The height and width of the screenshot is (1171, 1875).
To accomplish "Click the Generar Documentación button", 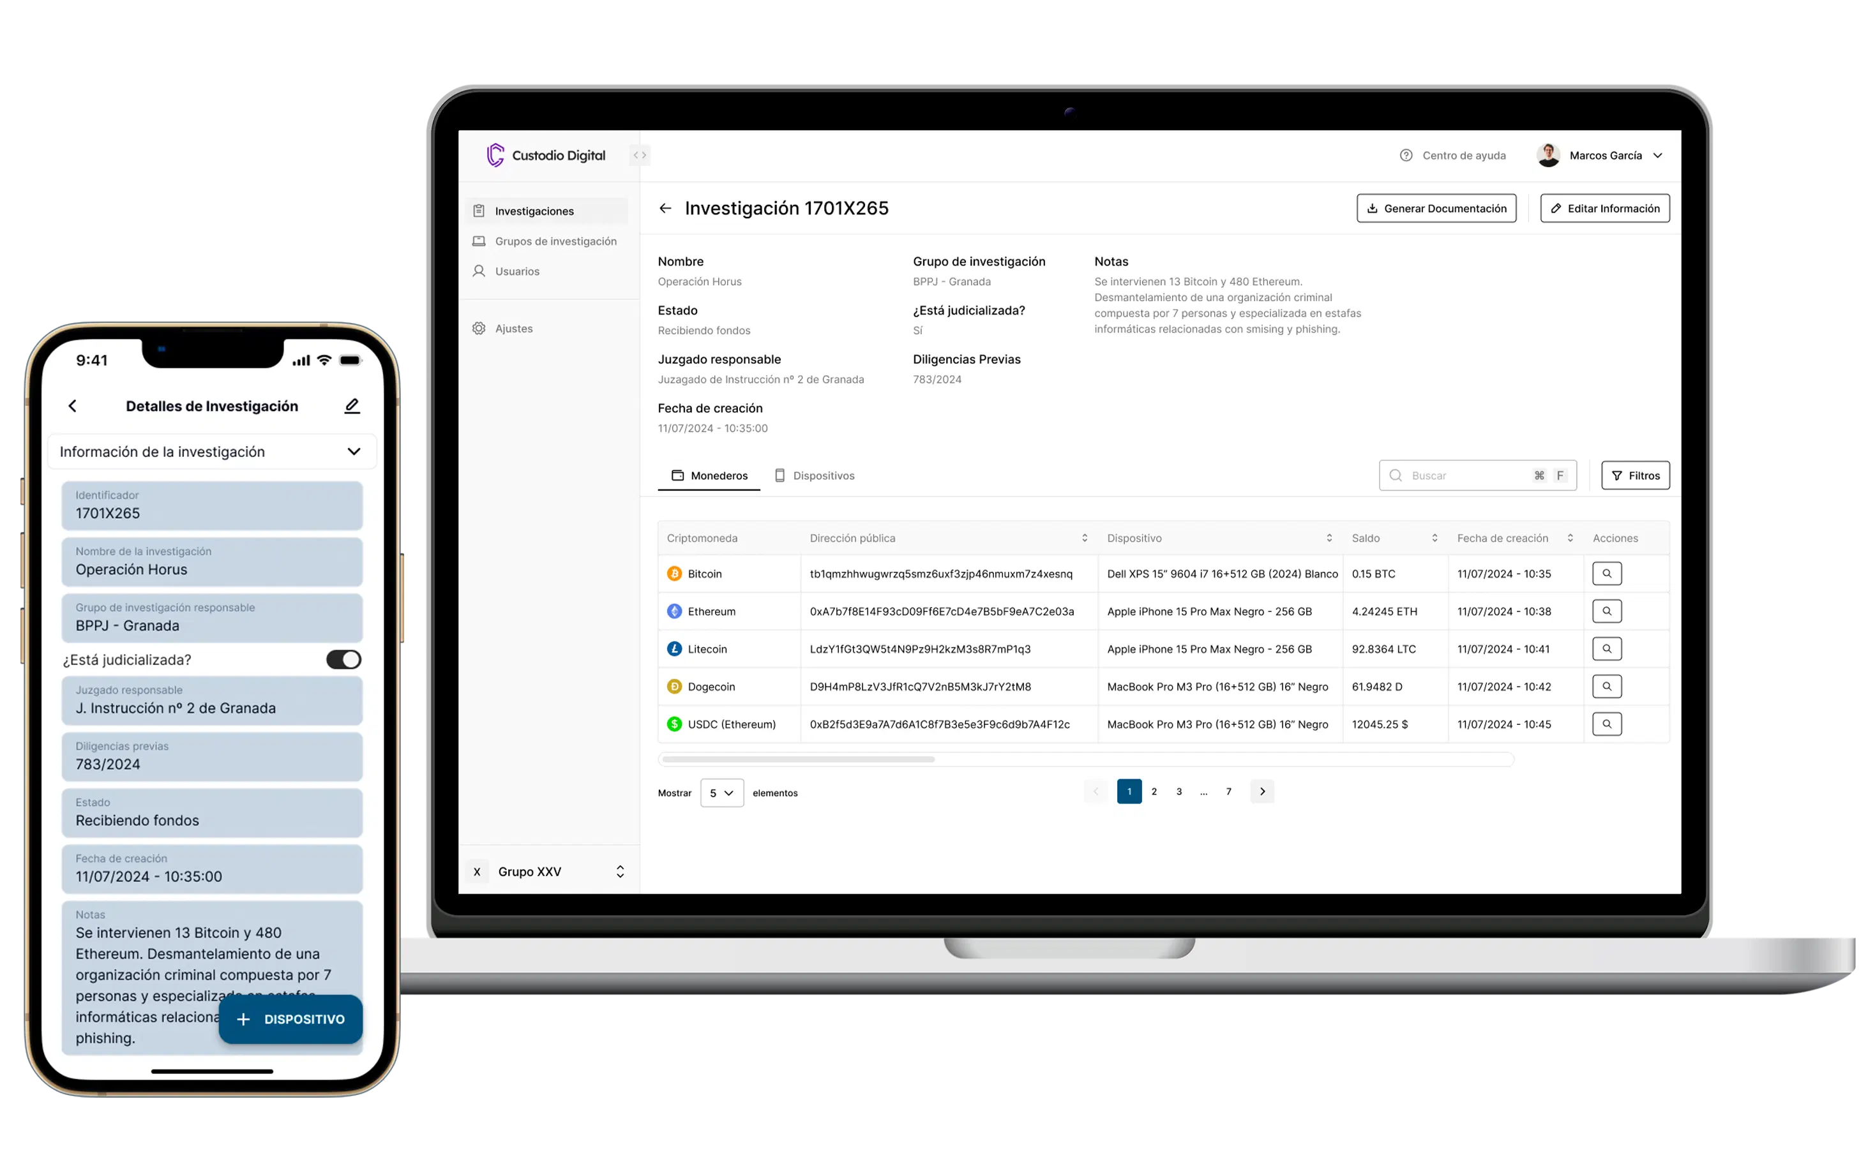I will click(1436, 208).
